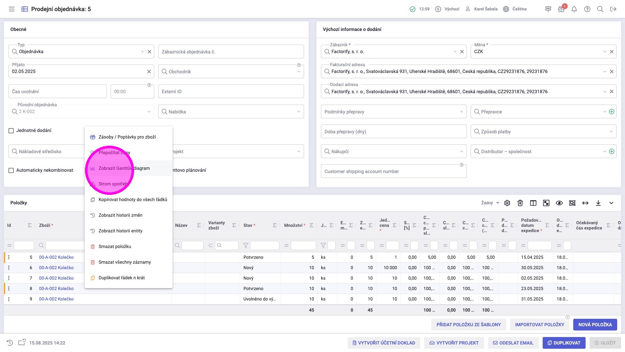
Task: Expand the Podmínky přepravy dropdown
Action: click(461, 112)
